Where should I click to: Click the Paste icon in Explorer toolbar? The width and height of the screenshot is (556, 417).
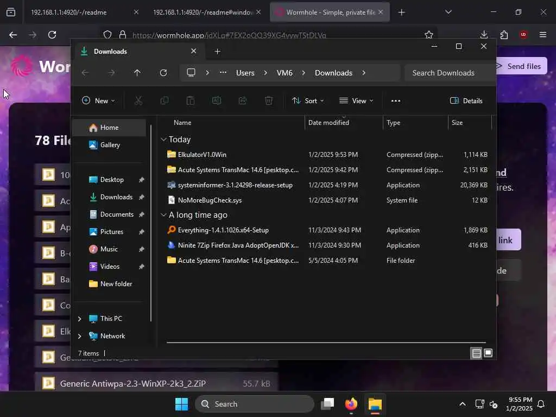click(x=191, y=100)
